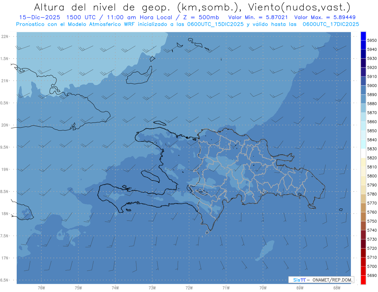Click the '72W' longitude label
Viewport: 378px width, 292px height.
[189, 288]
